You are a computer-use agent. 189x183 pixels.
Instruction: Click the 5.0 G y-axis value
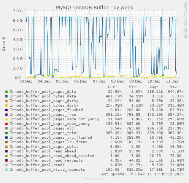(x=18, y=30)
